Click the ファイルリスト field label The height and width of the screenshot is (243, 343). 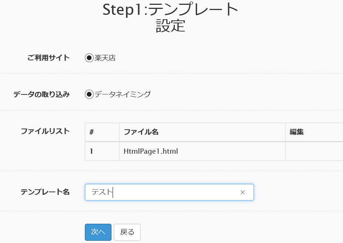[x=45, y=131]
